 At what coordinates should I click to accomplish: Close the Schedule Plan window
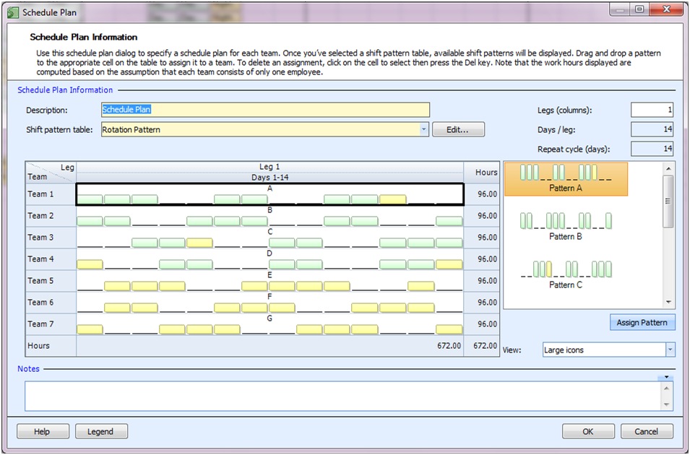[667, 9]
